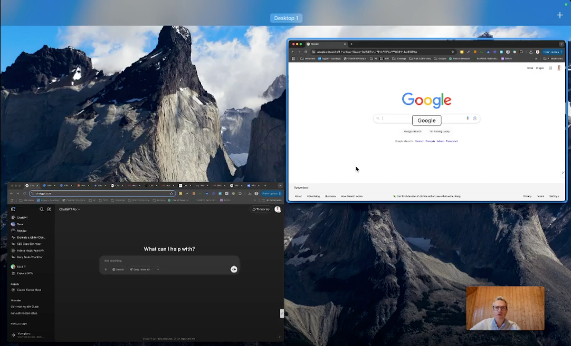Open How Search works footer link

point(352,196)
